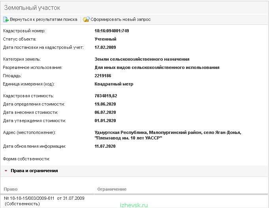Viewport: 269px width, 208px height.
Task: Click the object status 'Учтенный'
Action: click(x=105, y=39)
